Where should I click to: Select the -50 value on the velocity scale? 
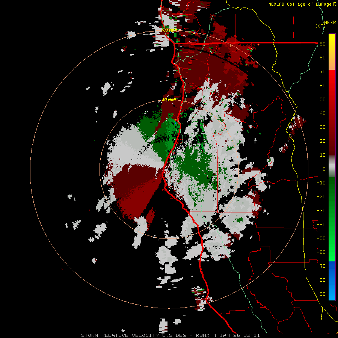pyautogui.click(x=321, y=238)
